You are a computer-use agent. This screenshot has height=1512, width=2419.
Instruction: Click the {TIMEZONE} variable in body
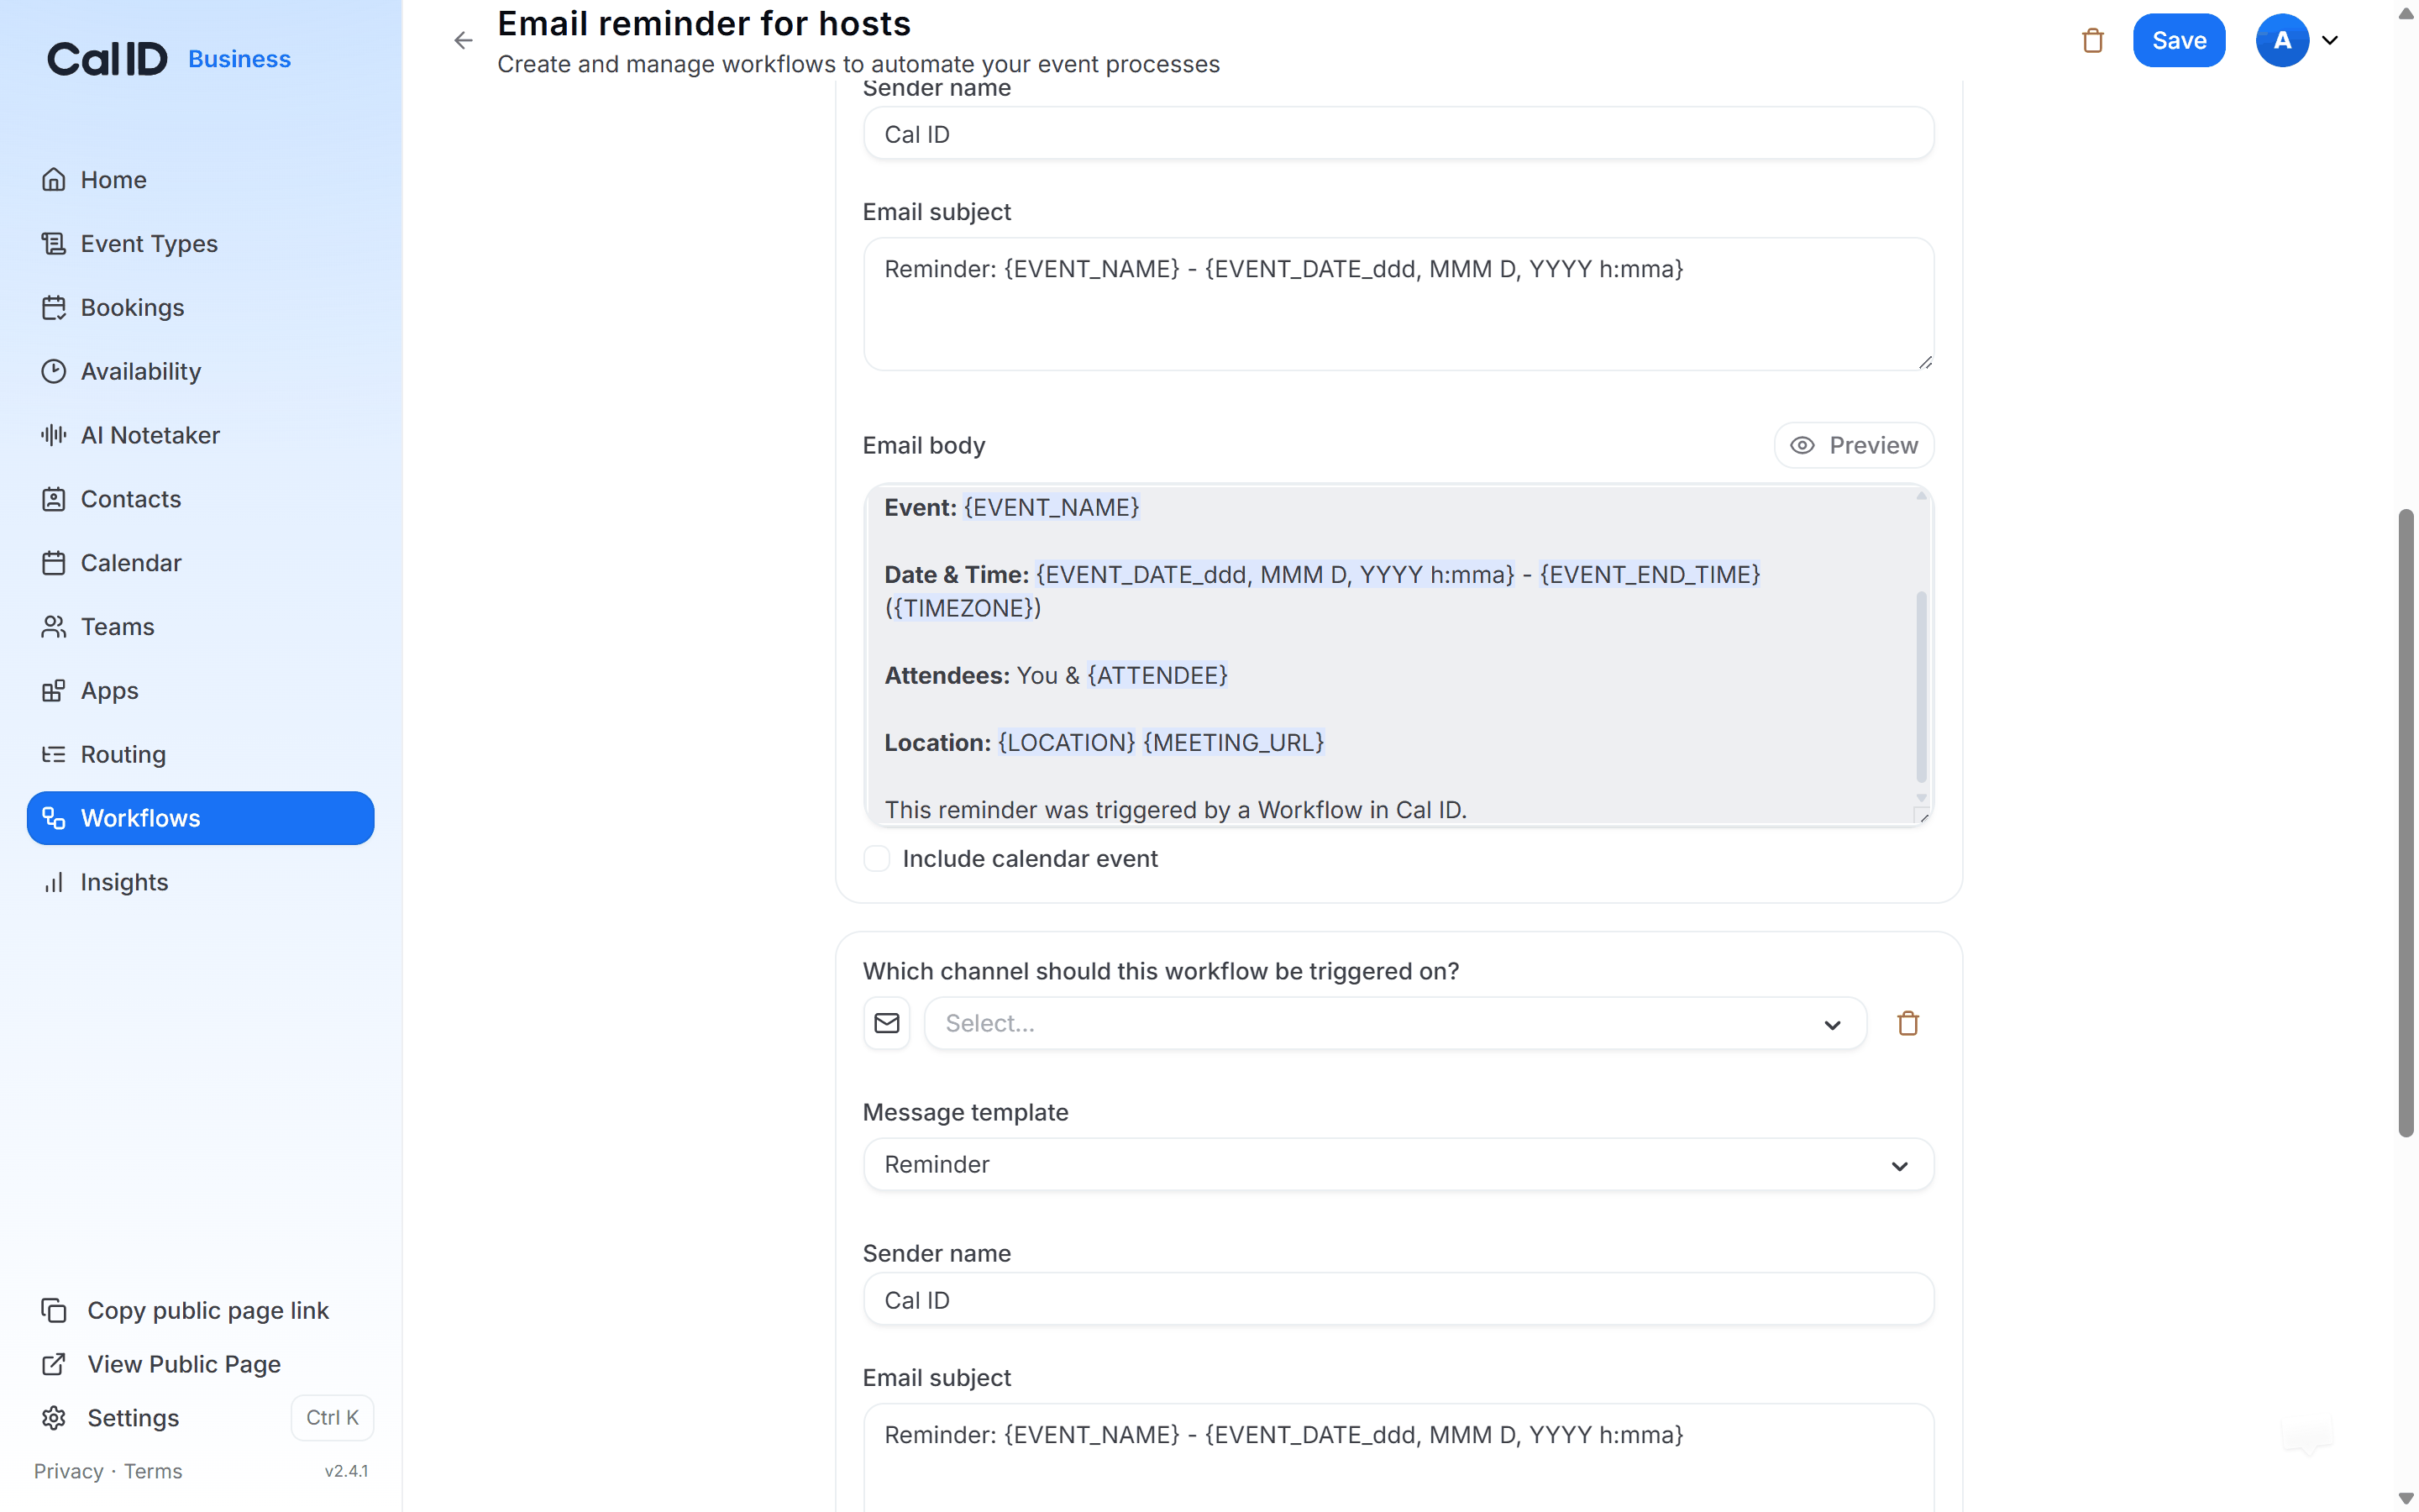click(x=963, y=608)
